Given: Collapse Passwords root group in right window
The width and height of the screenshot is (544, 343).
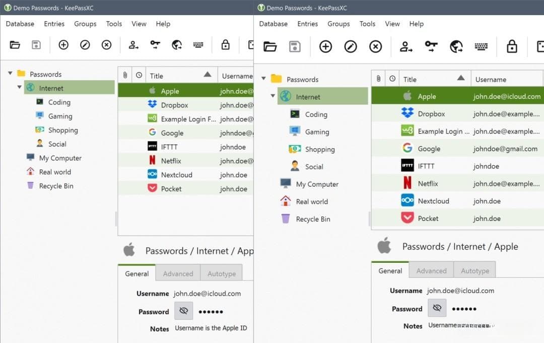Looking at the screenshot, I should [x=263, y=79].
